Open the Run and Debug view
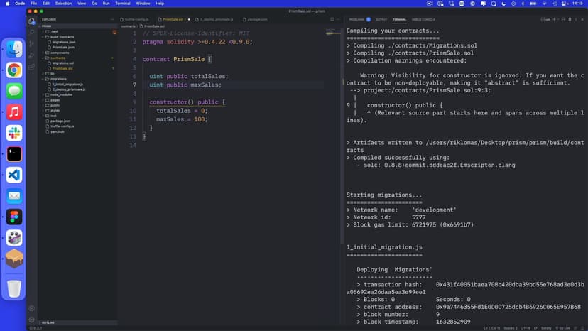This screenshot has width=588, height=331. point(32,55)
